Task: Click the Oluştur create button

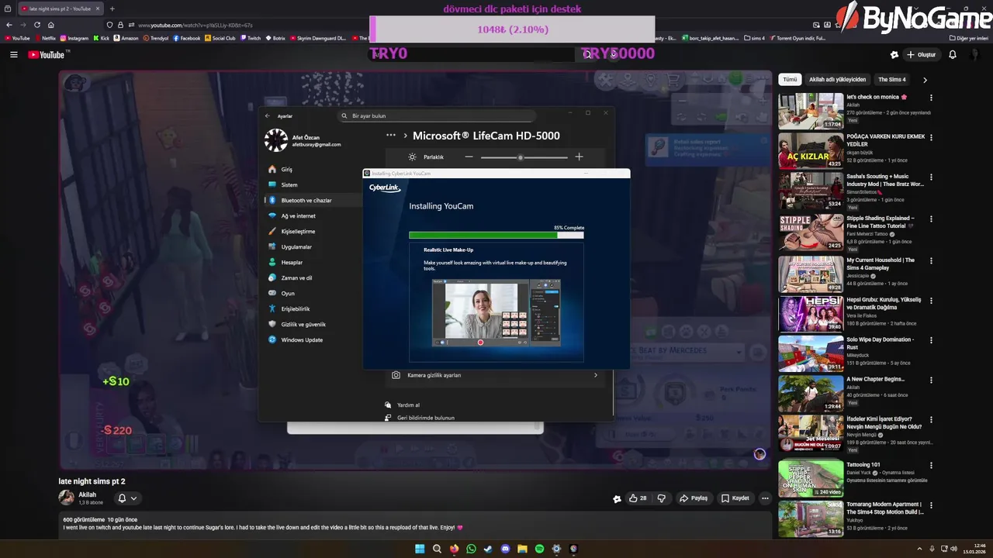Action: (922, 55)
